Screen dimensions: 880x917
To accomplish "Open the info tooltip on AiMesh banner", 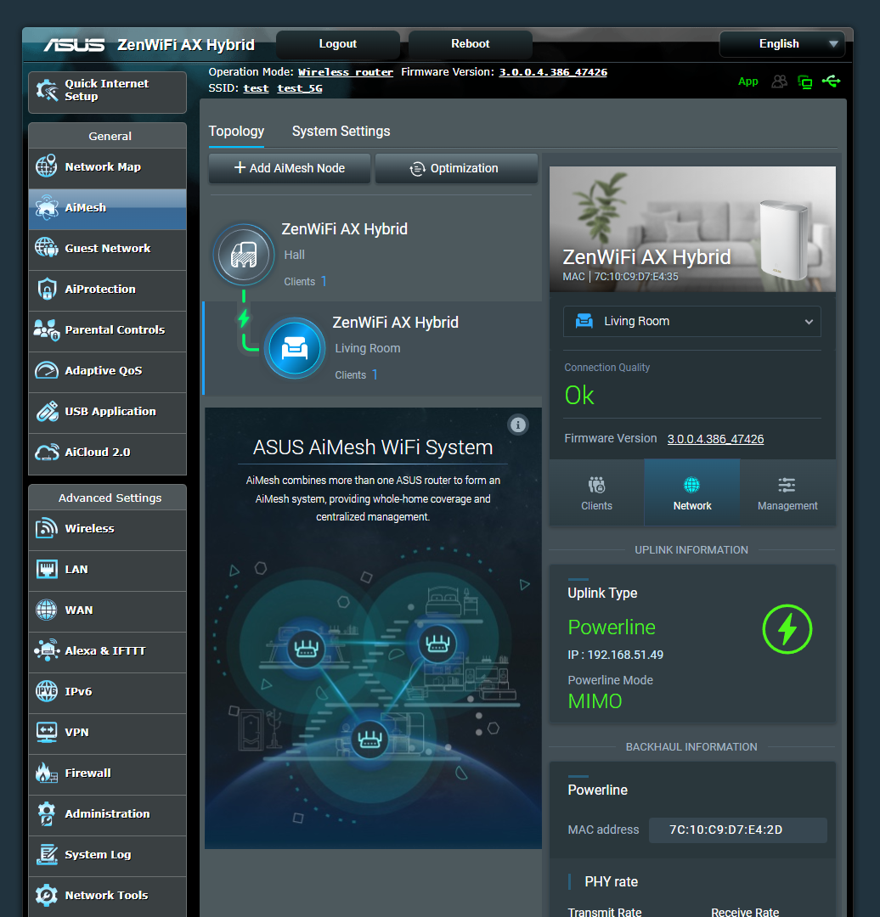I will pos(518,425).
